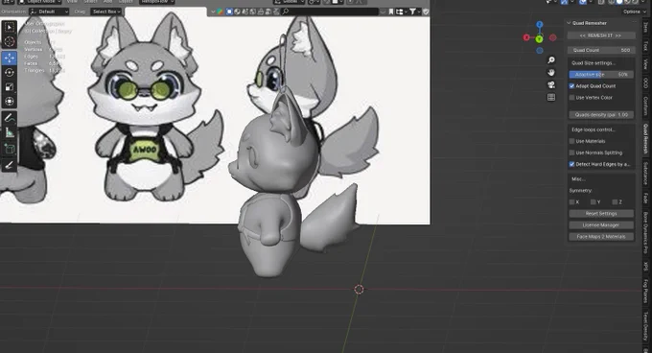Enable X symmetry checkbox

571,202
